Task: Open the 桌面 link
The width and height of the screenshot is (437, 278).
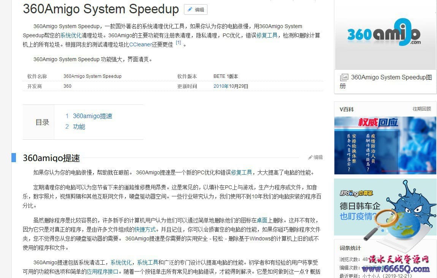Action: (x=262, y=221)
